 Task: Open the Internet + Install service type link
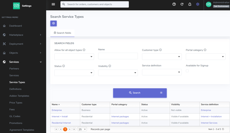tap(60, 116)
